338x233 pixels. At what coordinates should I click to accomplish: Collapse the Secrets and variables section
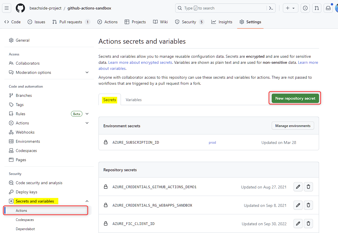(87, 201)
